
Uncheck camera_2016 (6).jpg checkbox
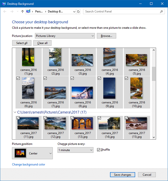(x=18, y=78)
